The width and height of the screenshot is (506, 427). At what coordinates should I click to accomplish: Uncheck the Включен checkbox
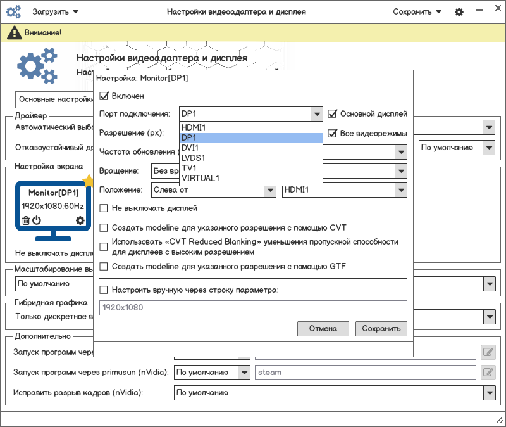pos(104,96)
